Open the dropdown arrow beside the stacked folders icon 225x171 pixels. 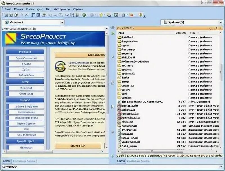112,15
